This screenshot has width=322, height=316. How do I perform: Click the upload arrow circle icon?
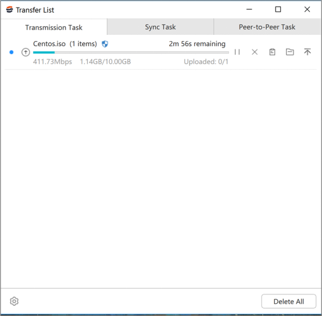pyautogui.click(x=26, y=52)
